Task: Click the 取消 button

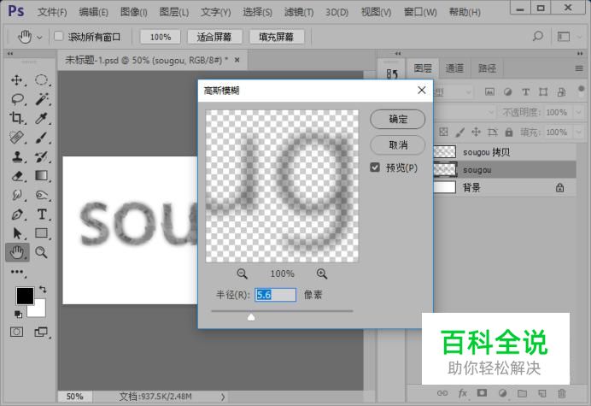Action: tap(398, 145)
